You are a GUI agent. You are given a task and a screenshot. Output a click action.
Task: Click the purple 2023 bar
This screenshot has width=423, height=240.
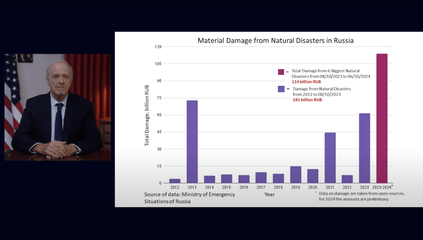pos(364,148)
